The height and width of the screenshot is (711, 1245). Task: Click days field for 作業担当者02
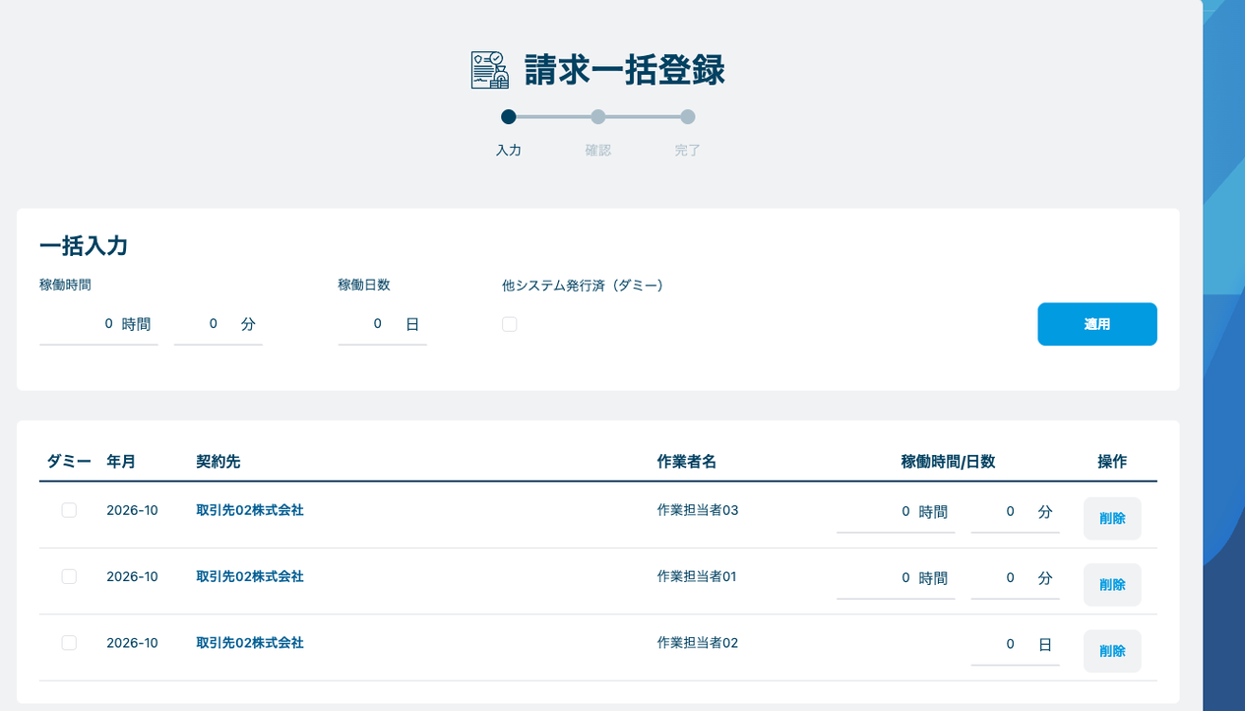click(1016, 645)
